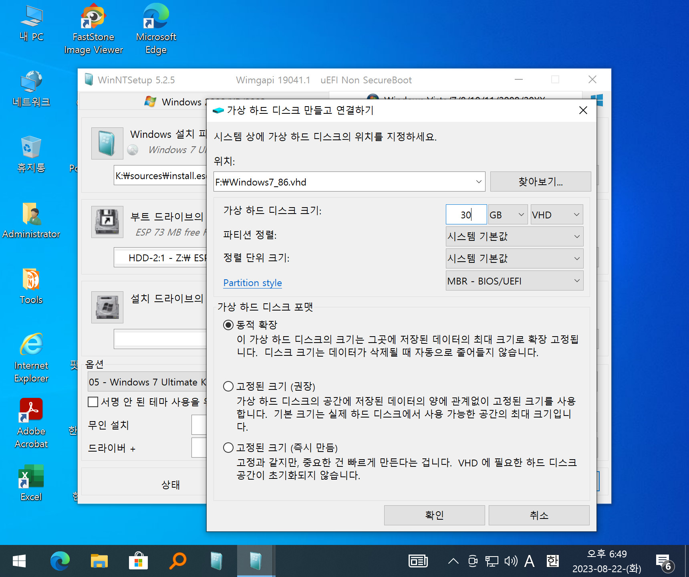Click the disk size field showing 30

tap(466, 215)
